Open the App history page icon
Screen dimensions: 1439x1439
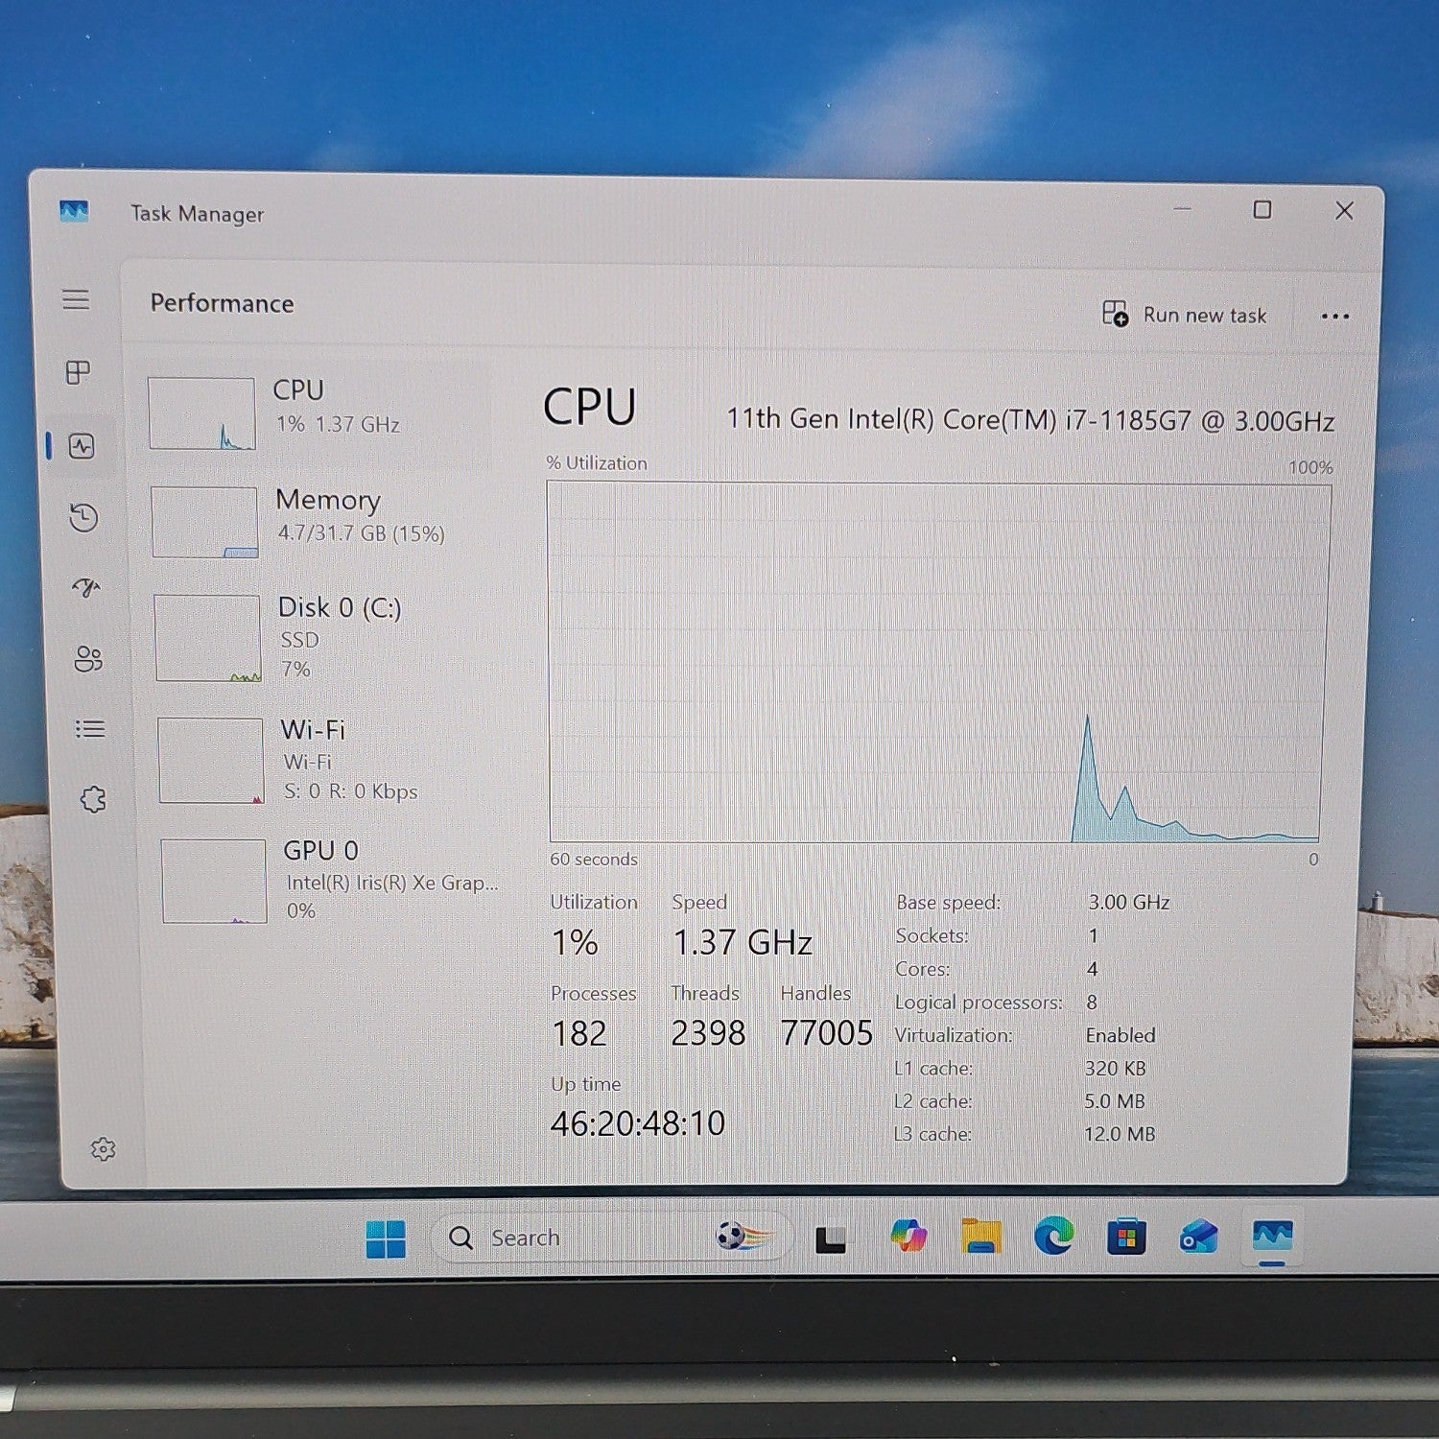tap(84, 517)
